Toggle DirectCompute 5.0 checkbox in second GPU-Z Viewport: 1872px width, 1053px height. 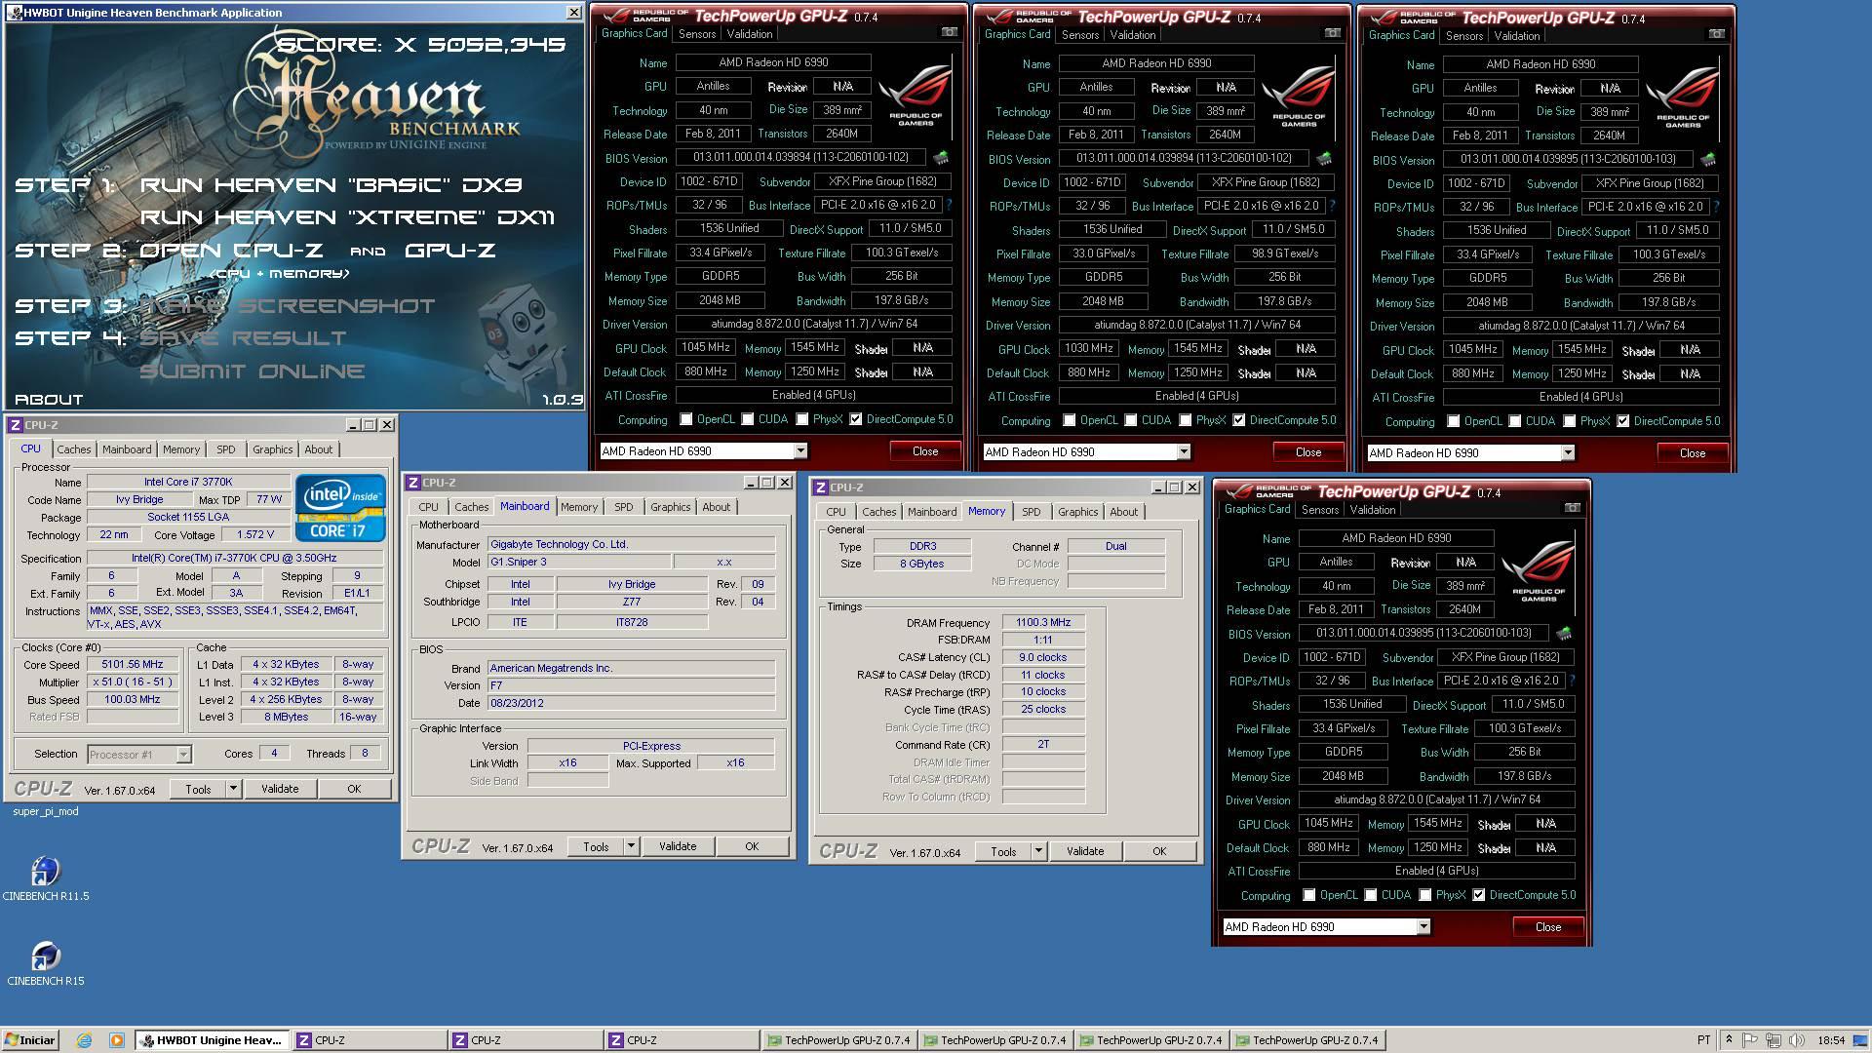[x=1239, y=421]
